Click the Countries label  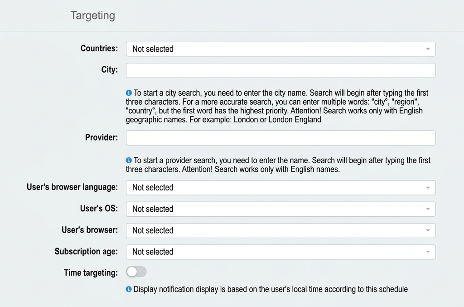99,48
